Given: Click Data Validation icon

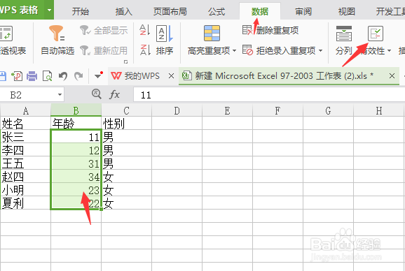Looking at the screenshot, I should (x=376, y=34).
